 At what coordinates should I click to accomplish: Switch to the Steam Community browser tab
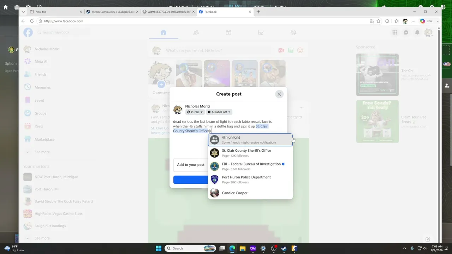[x=112, y=12]
